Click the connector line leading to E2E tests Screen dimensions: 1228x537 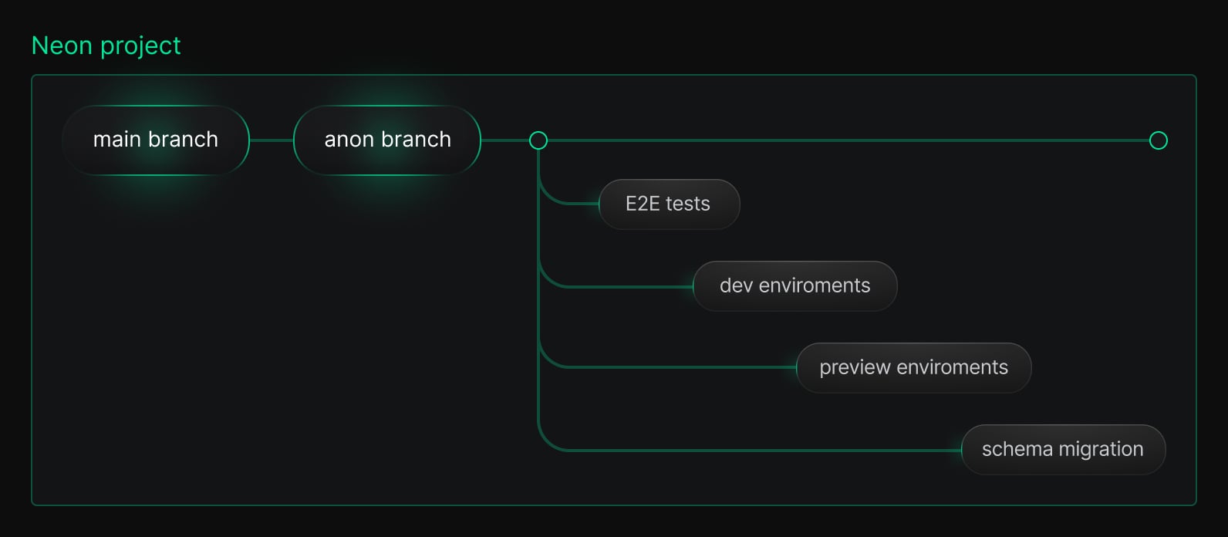[579, 204]
